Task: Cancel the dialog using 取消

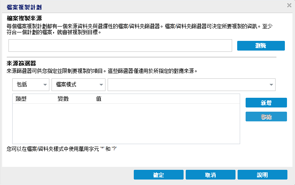Action: point(210,175)
